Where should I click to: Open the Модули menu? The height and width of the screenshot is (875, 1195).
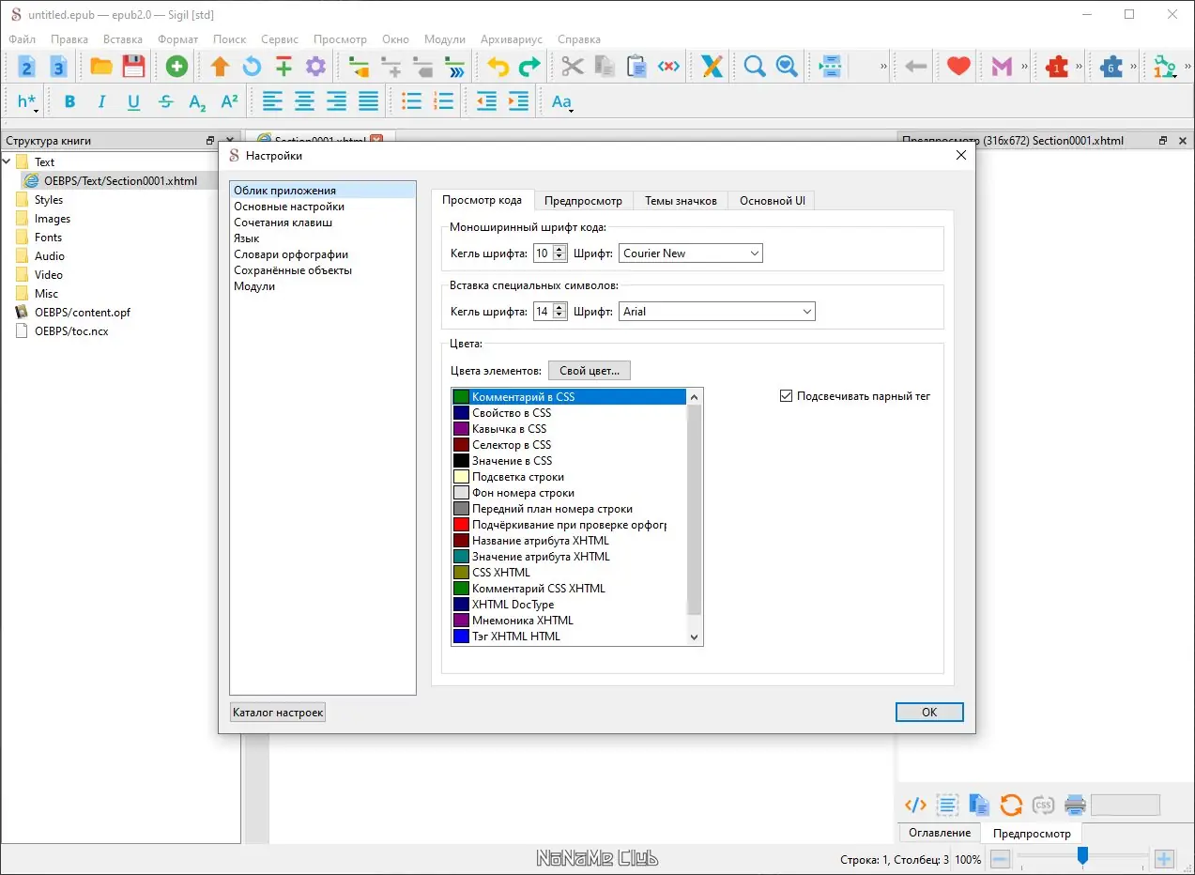coord(445,39)
